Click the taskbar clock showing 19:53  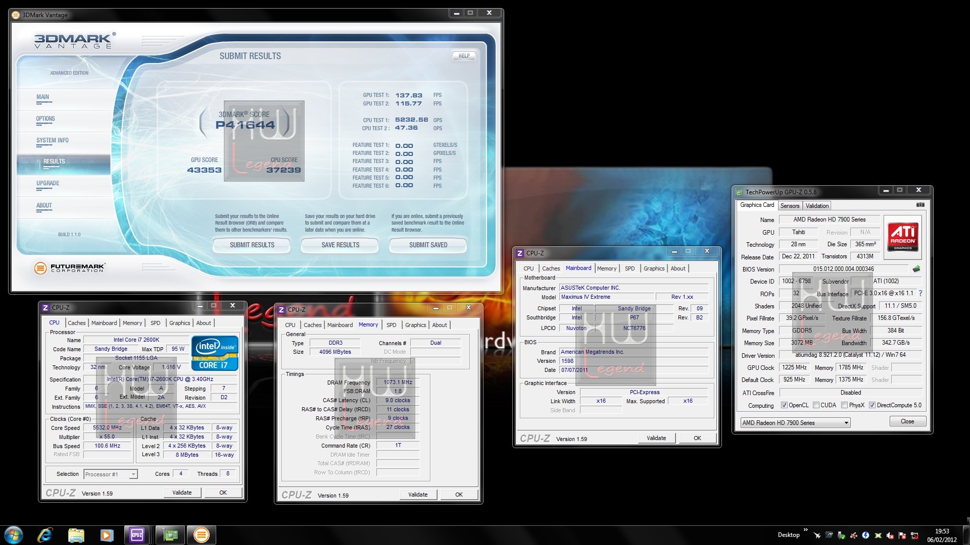[x=942, y=535]
